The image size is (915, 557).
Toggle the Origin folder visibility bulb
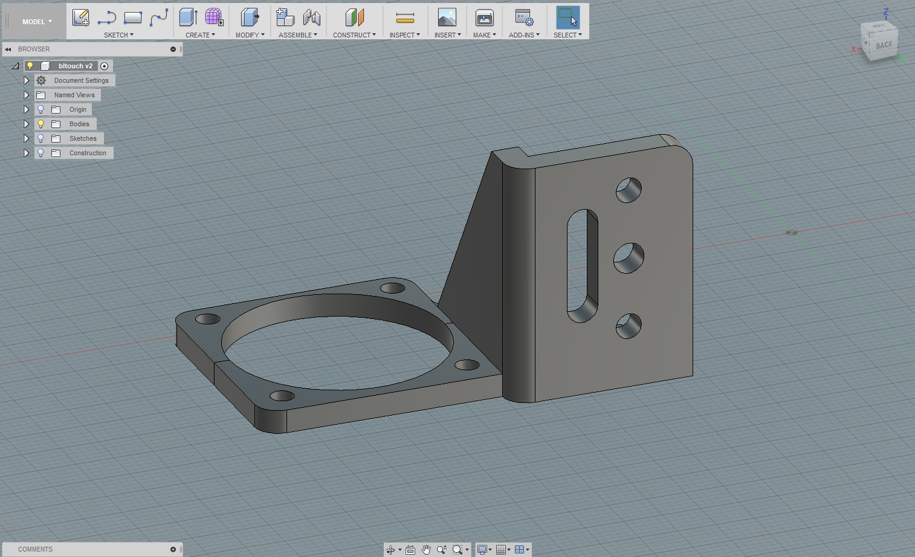(41, 109)
